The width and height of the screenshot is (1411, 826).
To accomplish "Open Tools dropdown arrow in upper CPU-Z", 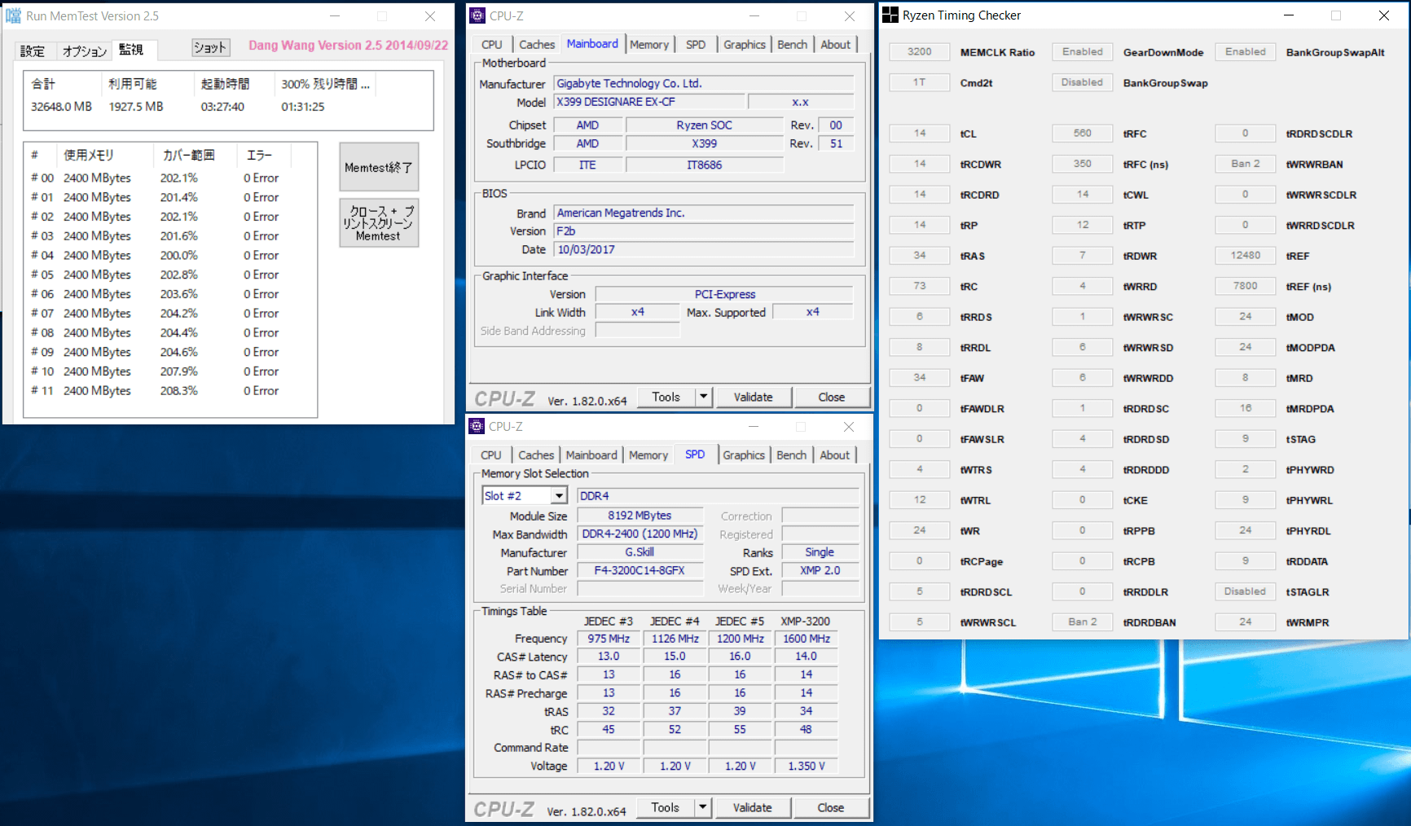I will (x=703, y=397).
